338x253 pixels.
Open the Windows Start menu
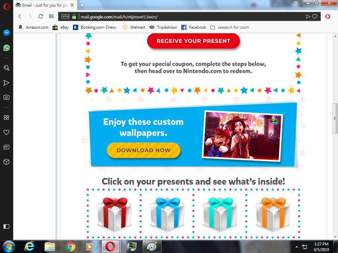point(9,246)
